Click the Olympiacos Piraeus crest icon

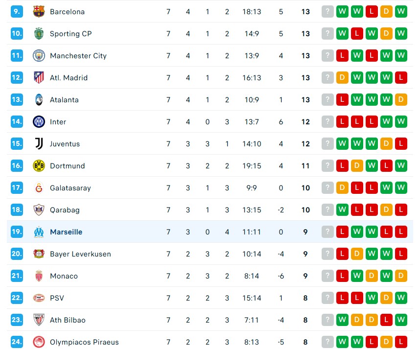coord(39,342)
